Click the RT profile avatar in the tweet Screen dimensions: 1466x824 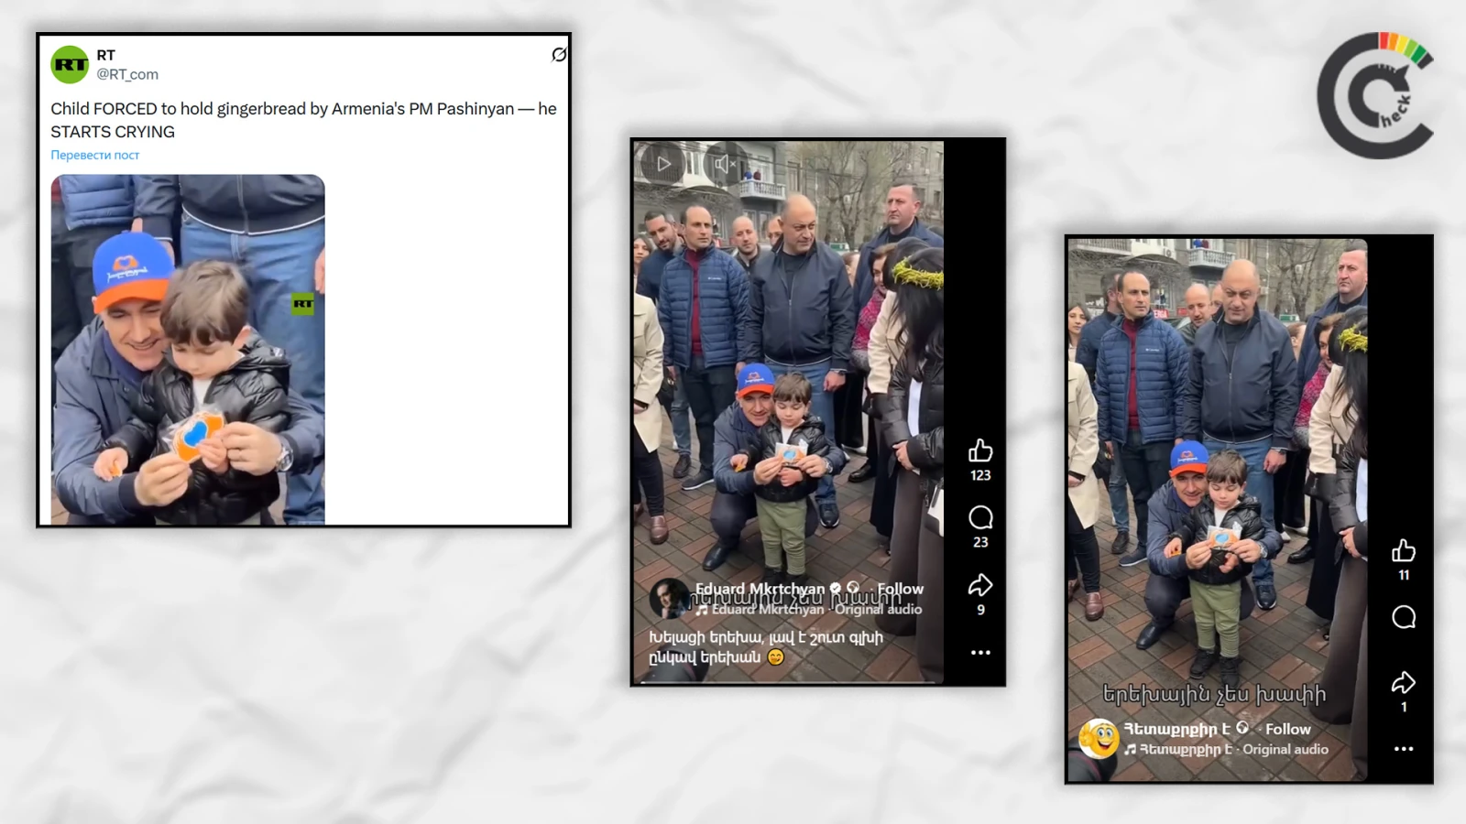(x=70, y=64)
